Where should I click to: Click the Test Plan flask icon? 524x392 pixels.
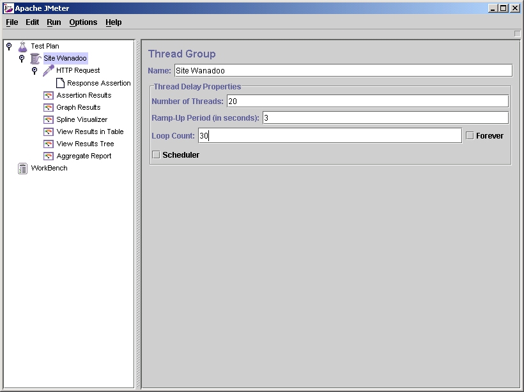point(23,46)
